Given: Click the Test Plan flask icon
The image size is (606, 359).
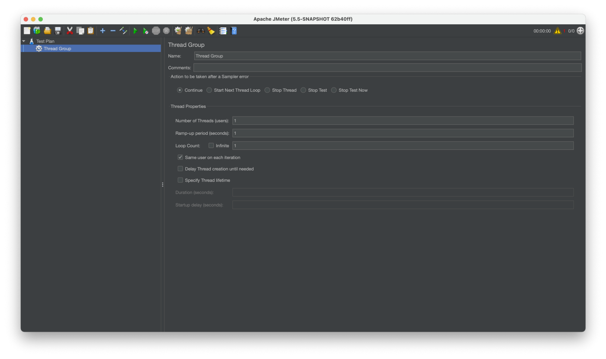Looking at the screenshot, I should [32, 41].
